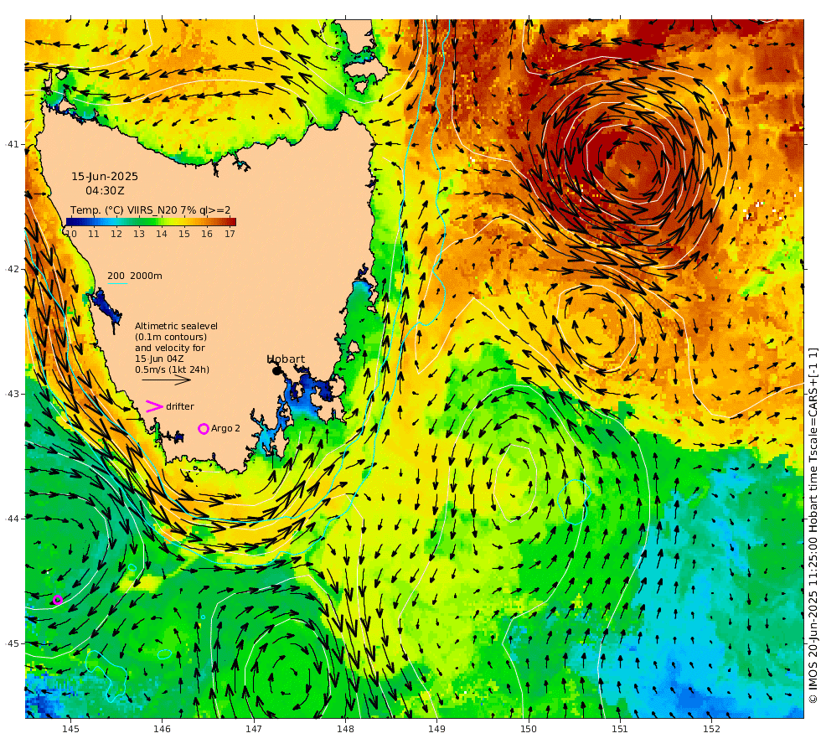Viewport: 821px width, 754px height.
Task: Click the 0.5m/s velocity reference arrow
Action: pyautogui.click(x=167, y=380)
